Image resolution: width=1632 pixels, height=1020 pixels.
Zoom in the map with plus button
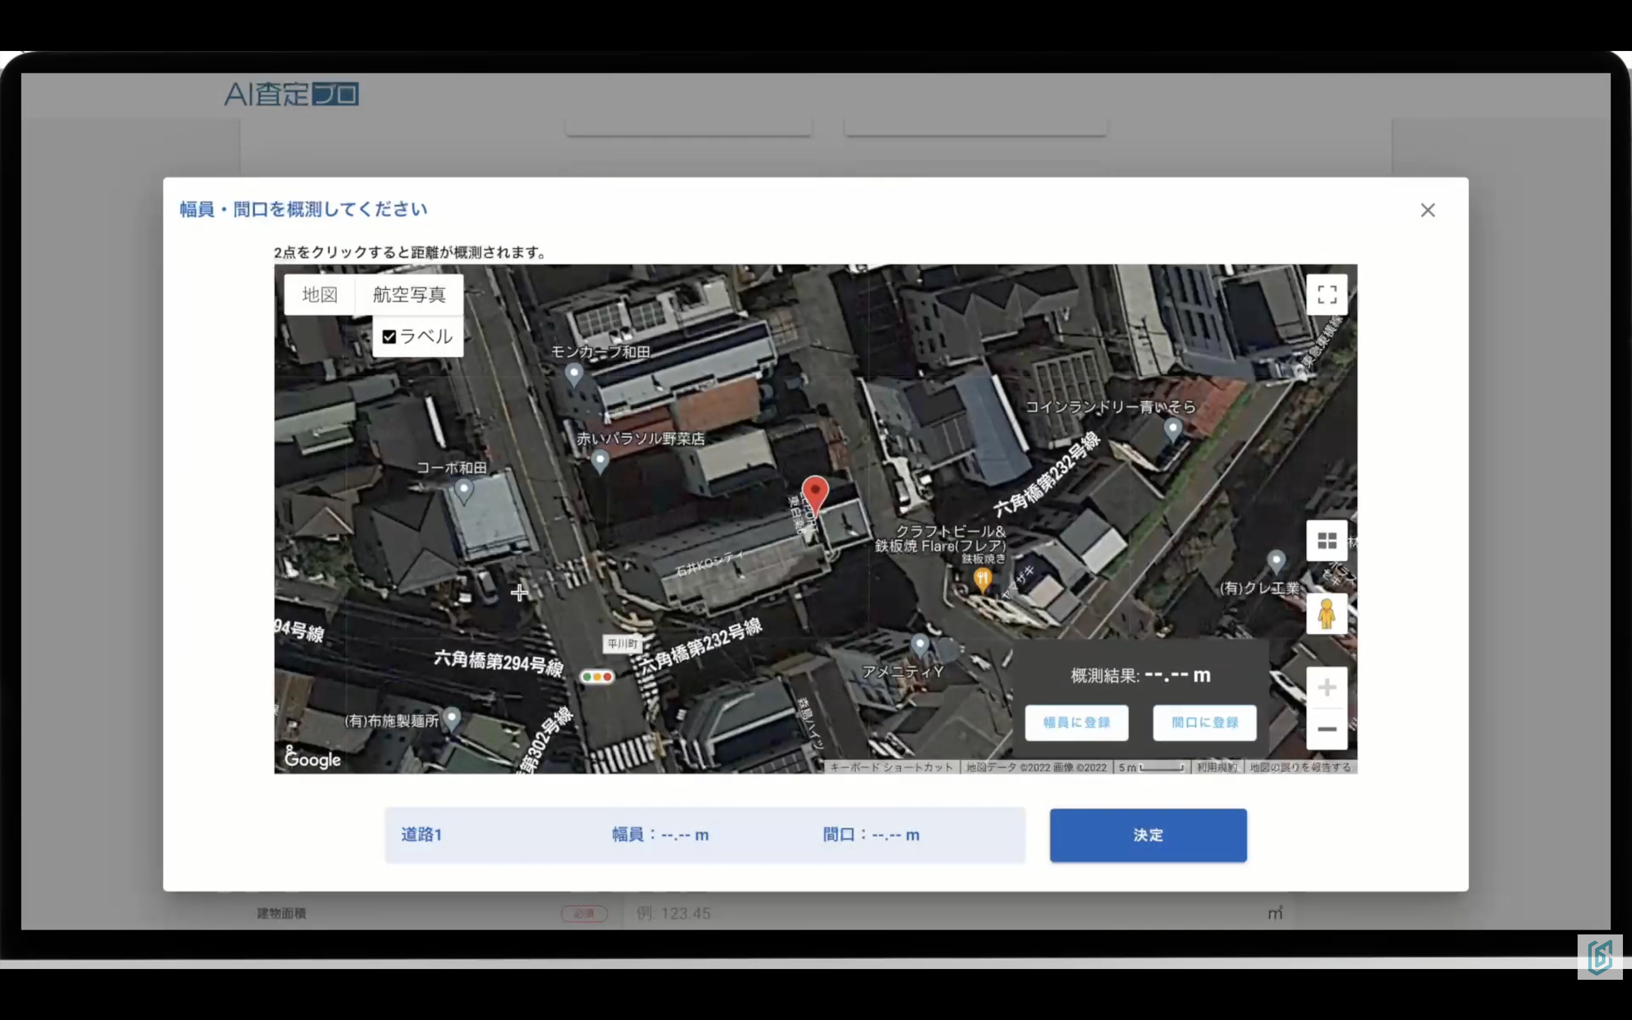point(1327,687)
